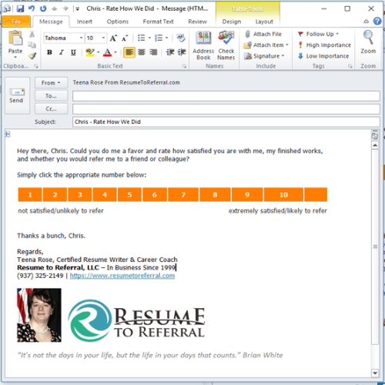
Task: Click the Shrink Font icon
Action: tap(125, 38)
